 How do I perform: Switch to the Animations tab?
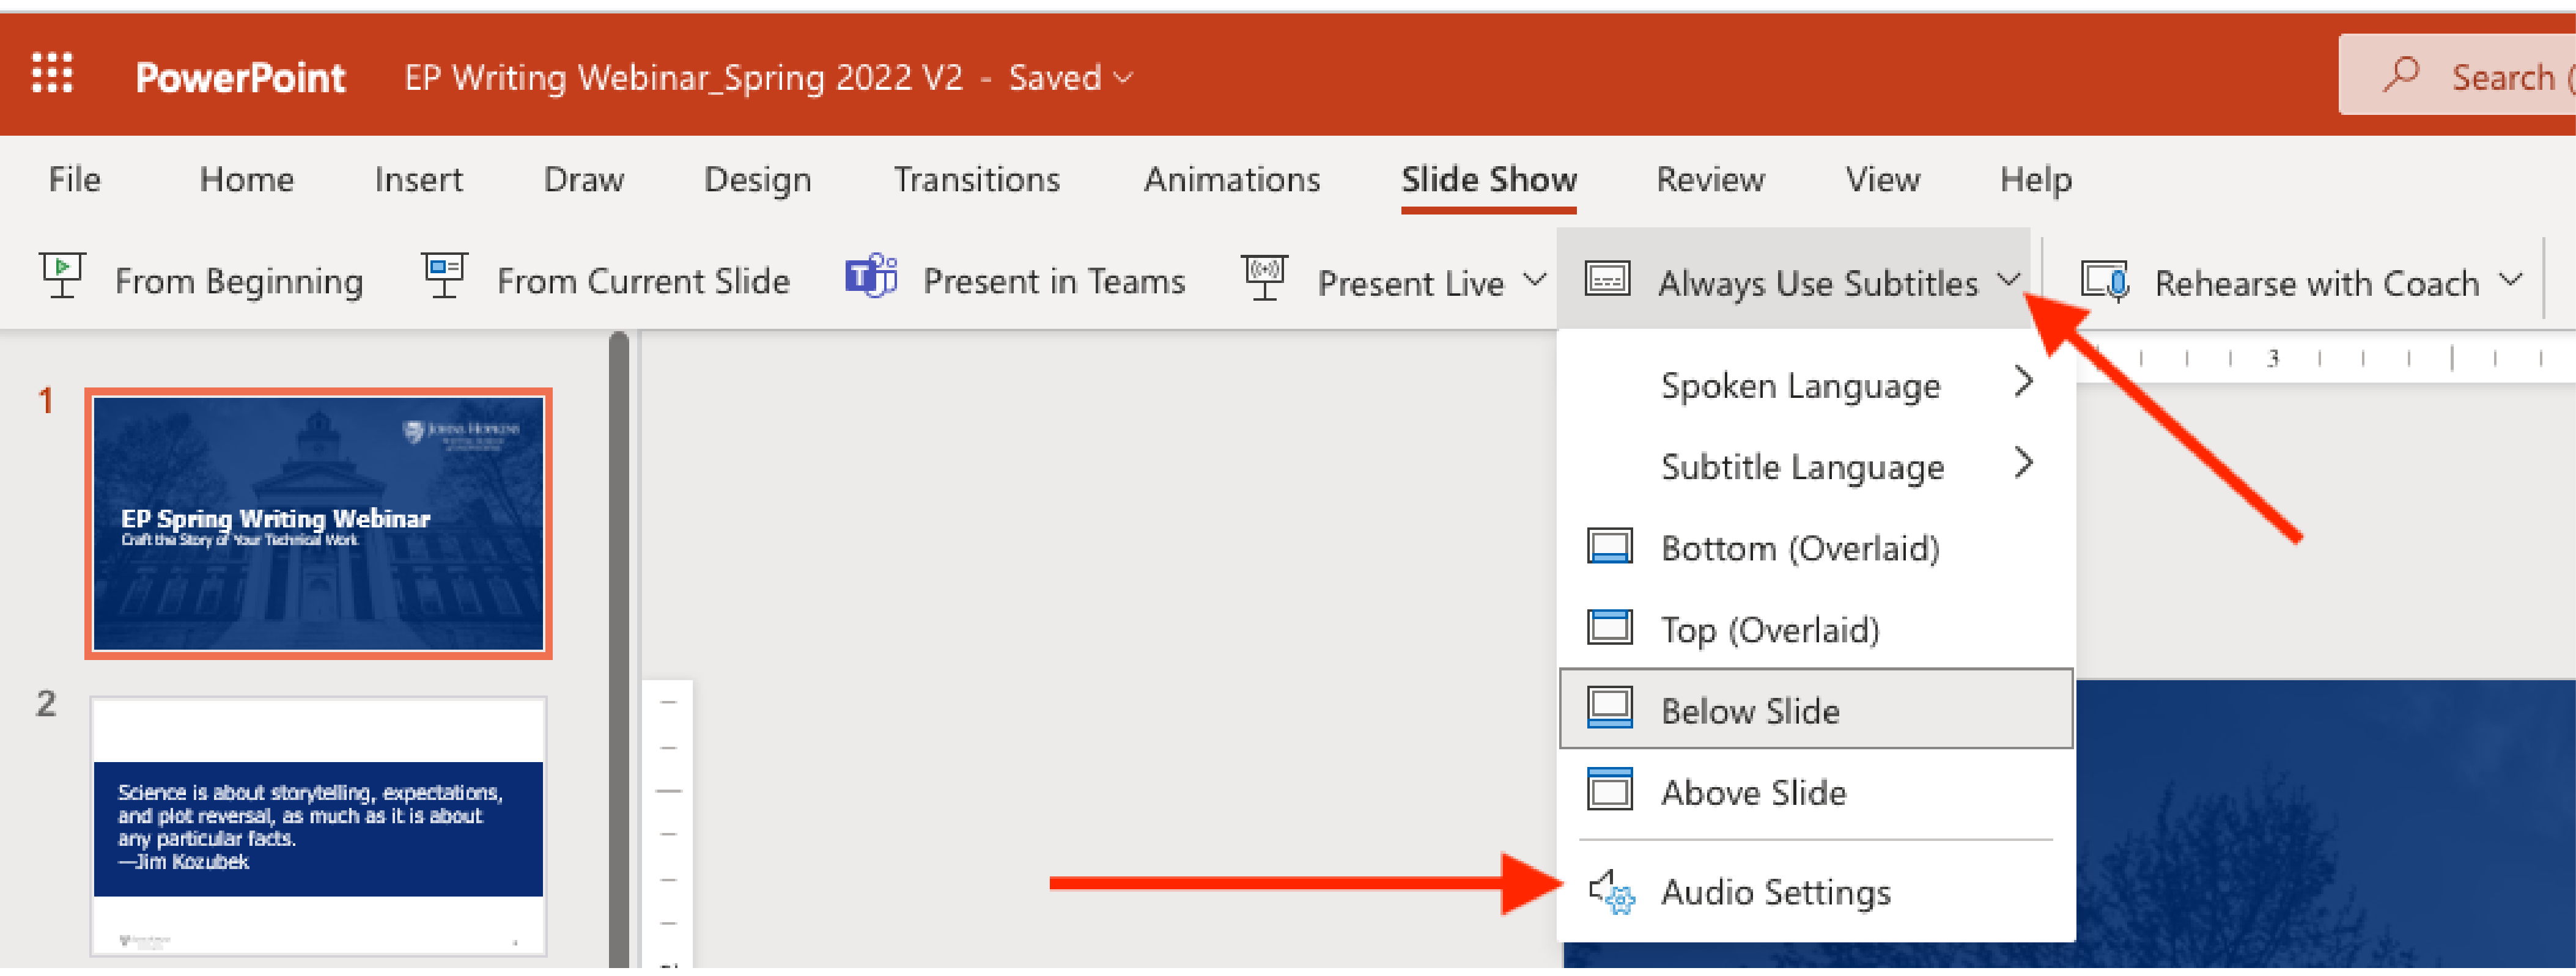[x=1232, y=179]
